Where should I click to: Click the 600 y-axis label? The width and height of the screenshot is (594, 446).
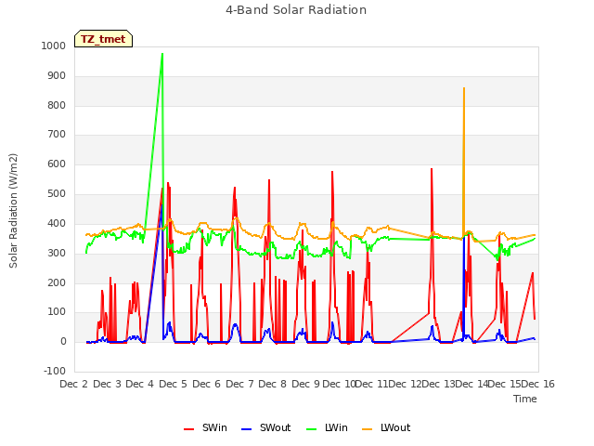coord(57,164)
